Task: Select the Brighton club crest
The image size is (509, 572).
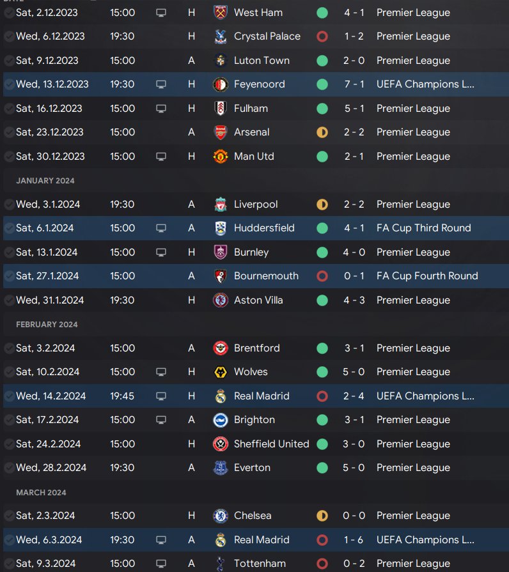Action: click(x=221, y=420)
